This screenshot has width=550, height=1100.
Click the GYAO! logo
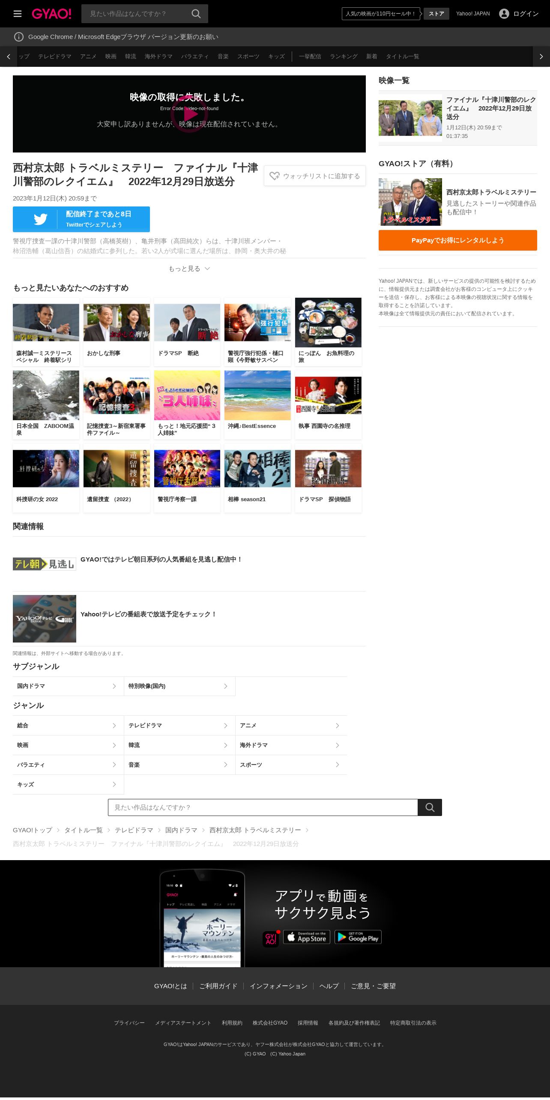51,14
